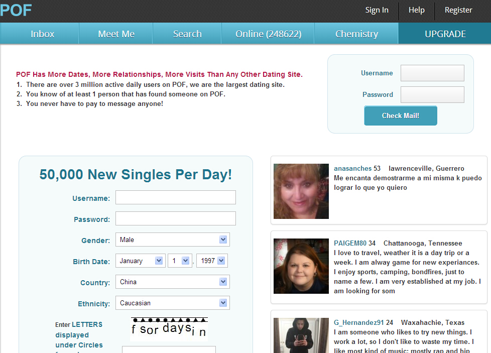This screenshot has height=353, width=491.
Task: Click the G_Hernandez91 username link
Action: (x=359, y=322)
